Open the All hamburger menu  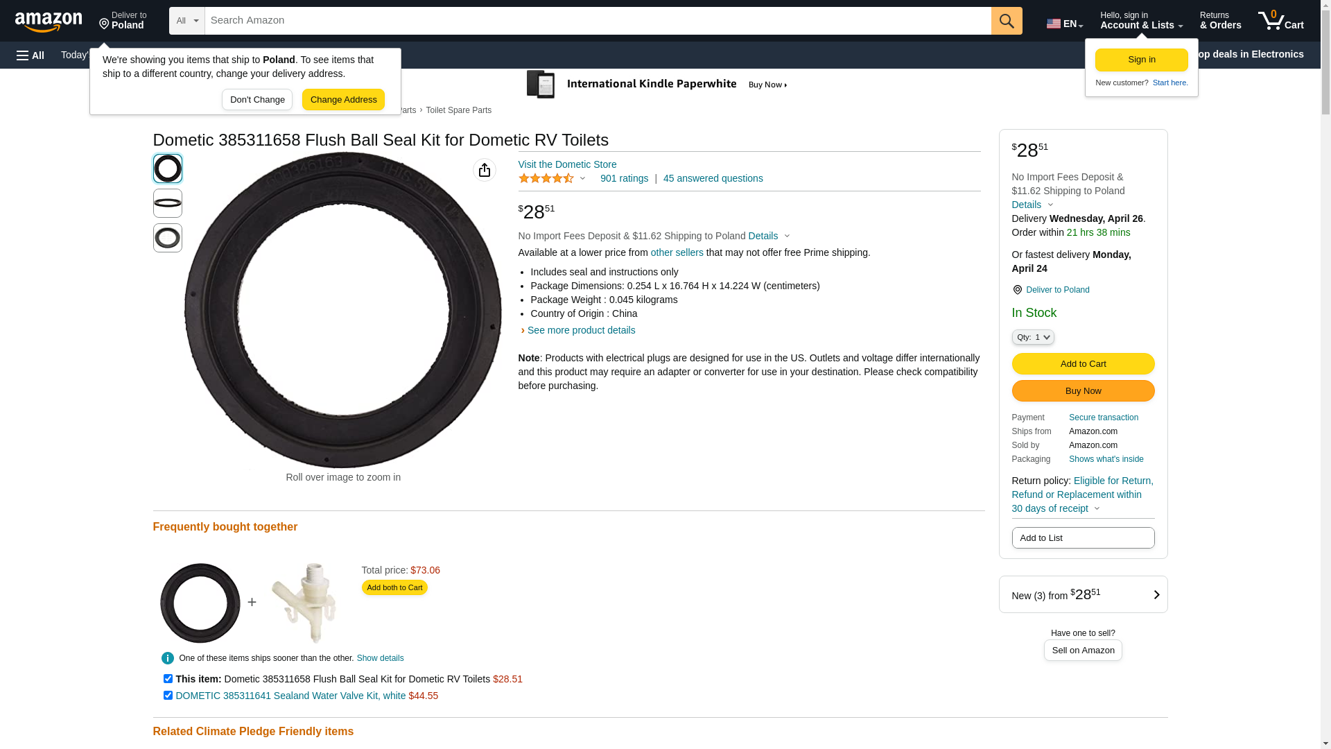31,55
